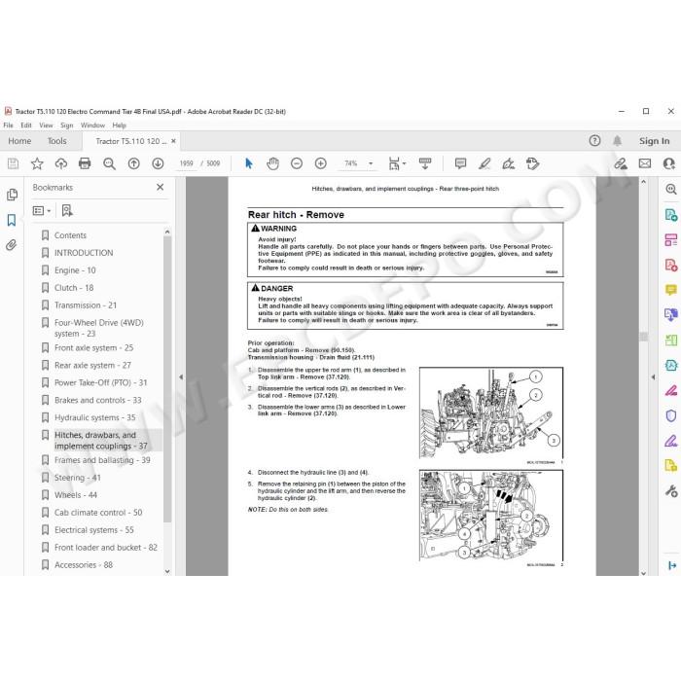This screenshot has width=681, height=681.
Task: Open Help question mark icon
Action: click(594, 141)
